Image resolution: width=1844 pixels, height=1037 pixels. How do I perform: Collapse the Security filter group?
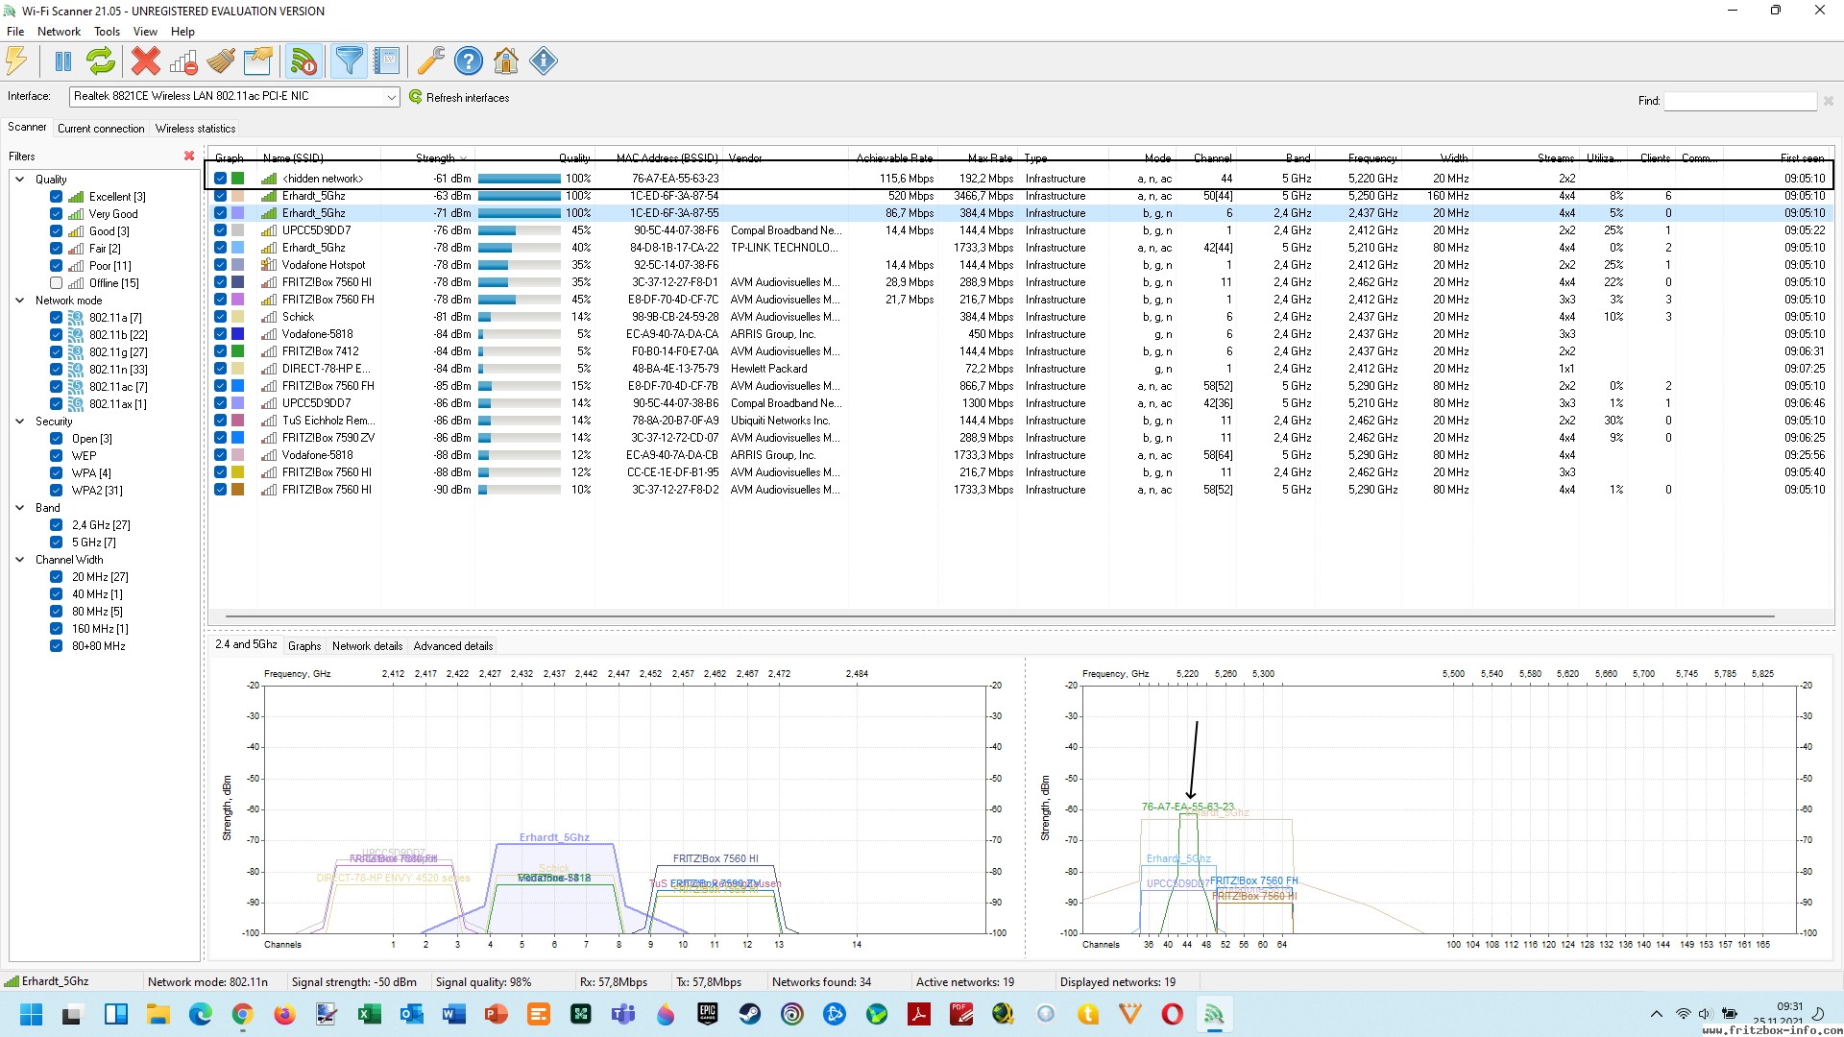click(20, 422)
